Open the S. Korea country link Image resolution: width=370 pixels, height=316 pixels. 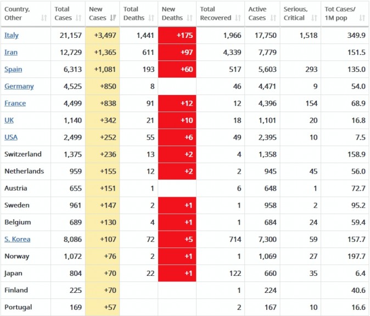pos(17,239)
